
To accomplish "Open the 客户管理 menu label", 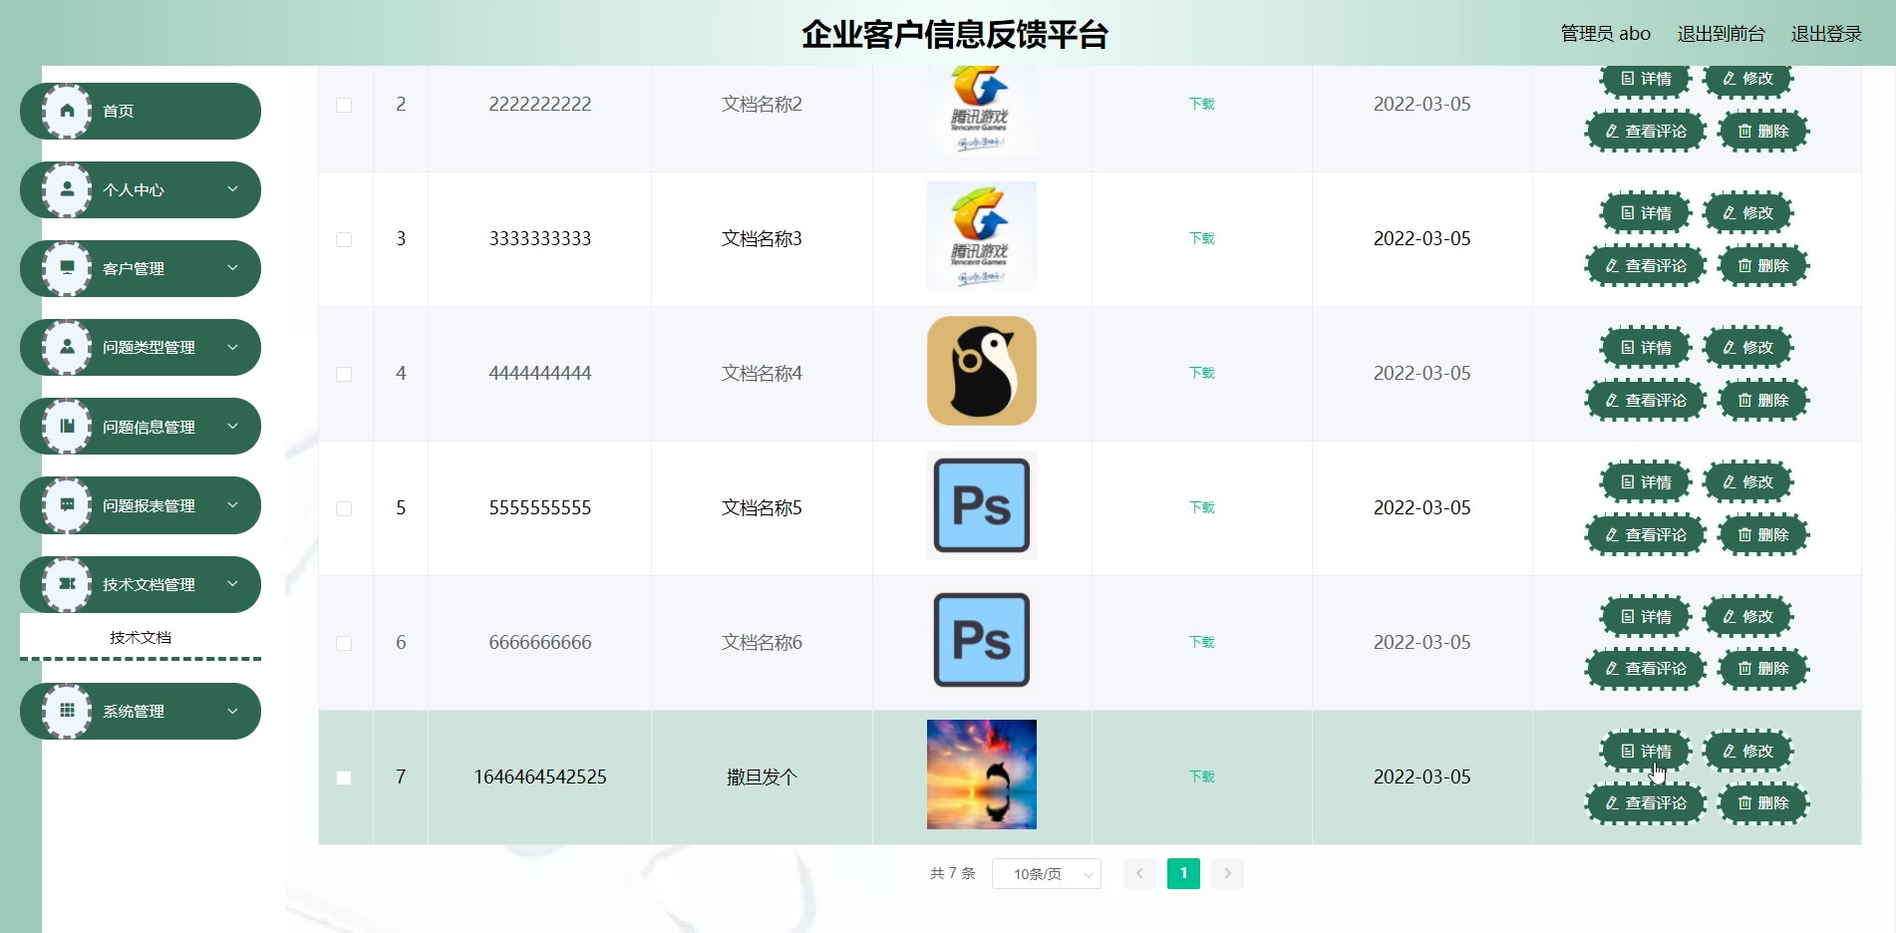I will (x=134, y=268).
